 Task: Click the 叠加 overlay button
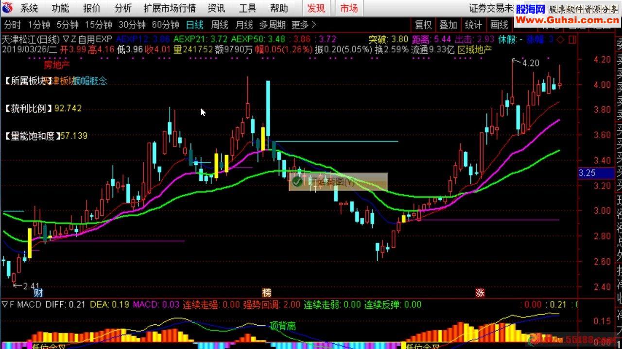click(x=449, y=25)
